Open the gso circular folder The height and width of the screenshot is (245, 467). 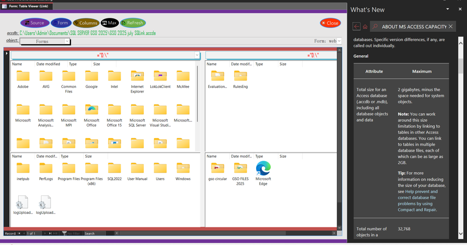[217, 172]
